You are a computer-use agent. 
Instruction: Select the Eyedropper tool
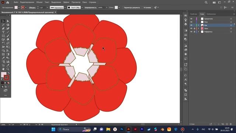pos(3,58)
